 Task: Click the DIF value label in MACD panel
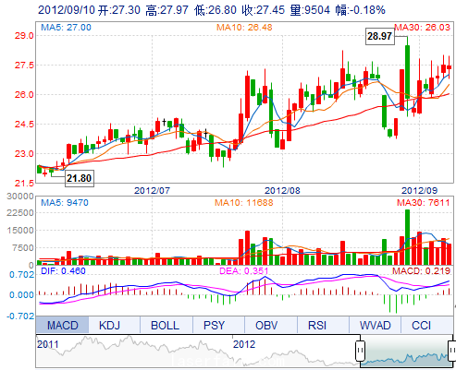(63, 271)
